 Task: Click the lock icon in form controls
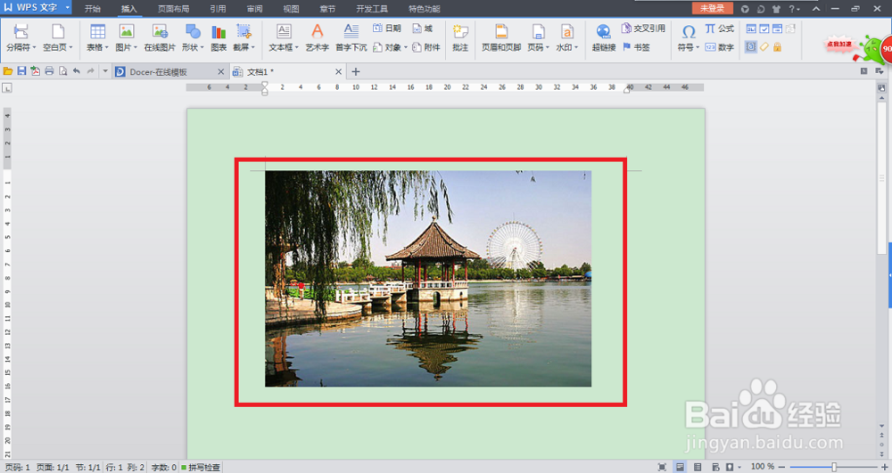pyautogui.click(x=777, y=47)
